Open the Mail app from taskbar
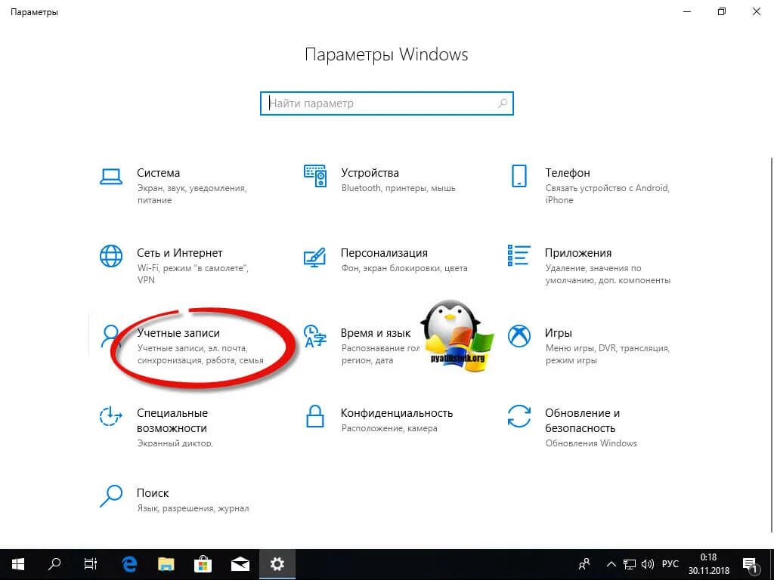The height and width of the screenshot is (580, 774). pos(240,564)
